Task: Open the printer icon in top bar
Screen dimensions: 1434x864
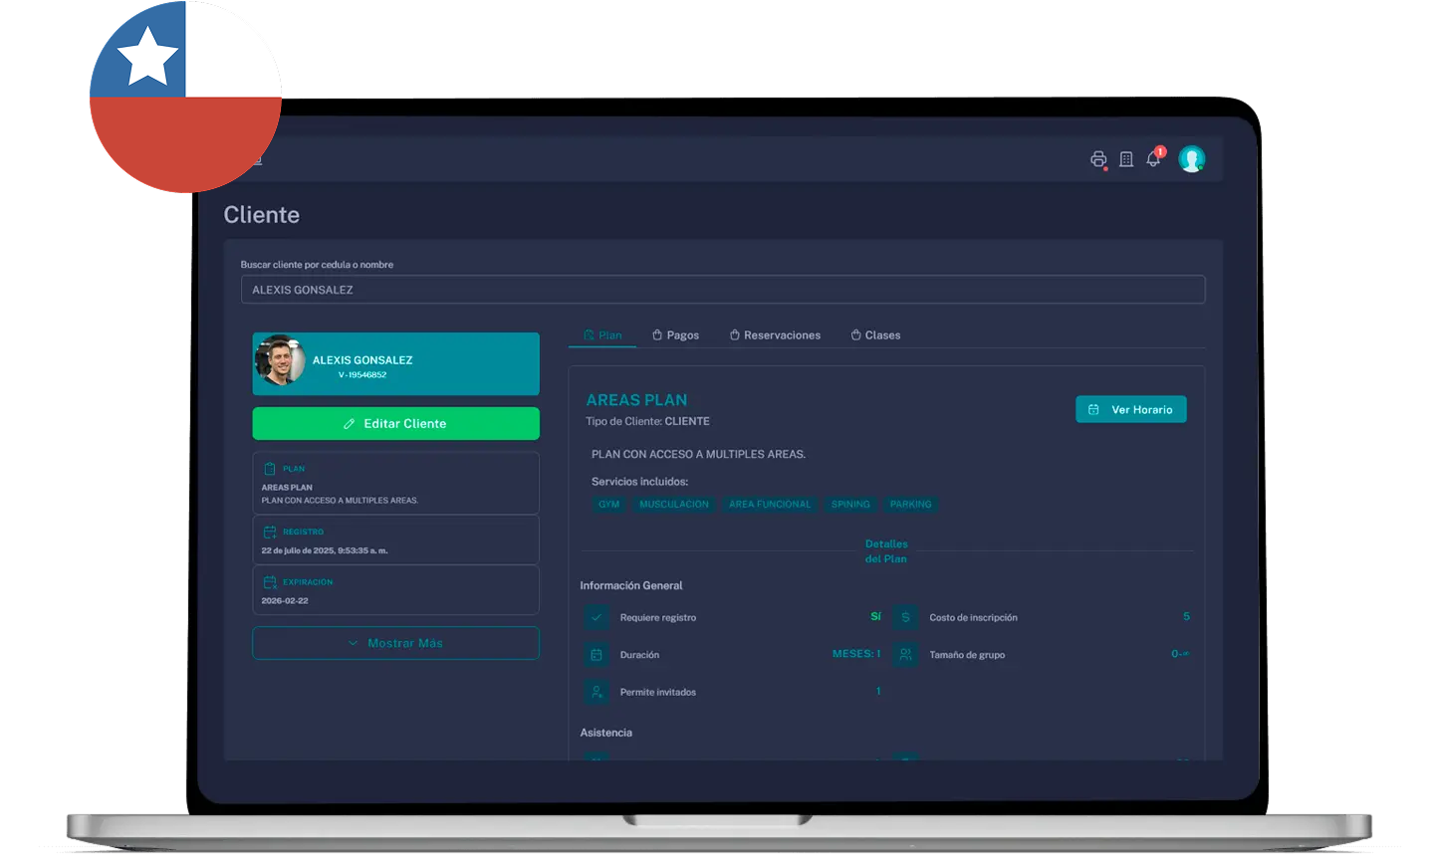Action: tap(1098, 158)
